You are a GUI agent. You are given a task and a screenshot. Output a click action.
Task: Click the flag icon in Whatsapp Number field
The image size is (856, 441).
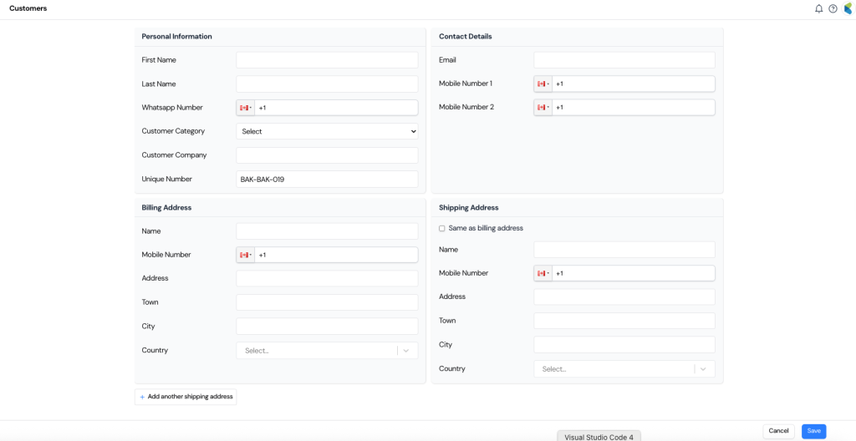(x=245, y=108)
